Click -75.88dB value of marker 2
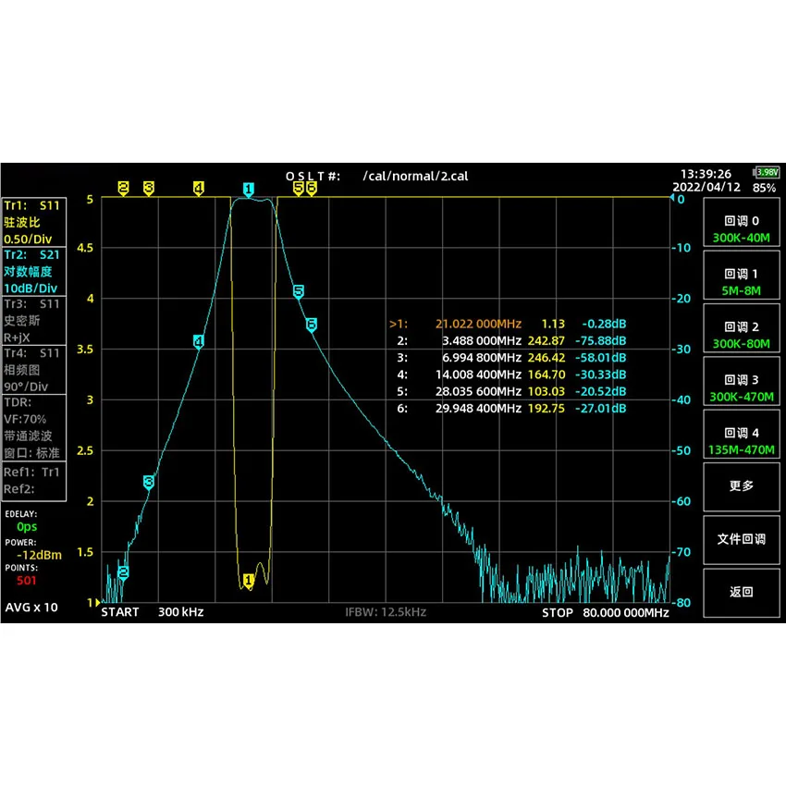The image size is (786, 786). (x=600, y=341)
